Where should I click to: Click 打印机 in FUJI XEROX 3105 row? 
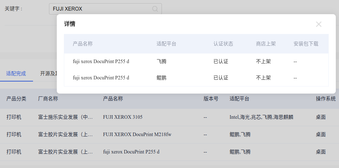tap(14, 117)
